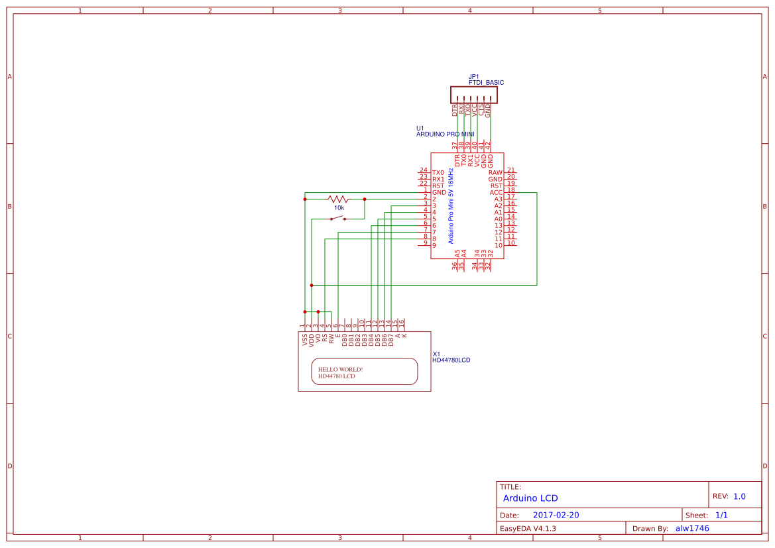The height and width of the screenshot is (548, 775).
Task: Click the VSS pin label on the LCD
Action: click(304, 338)
